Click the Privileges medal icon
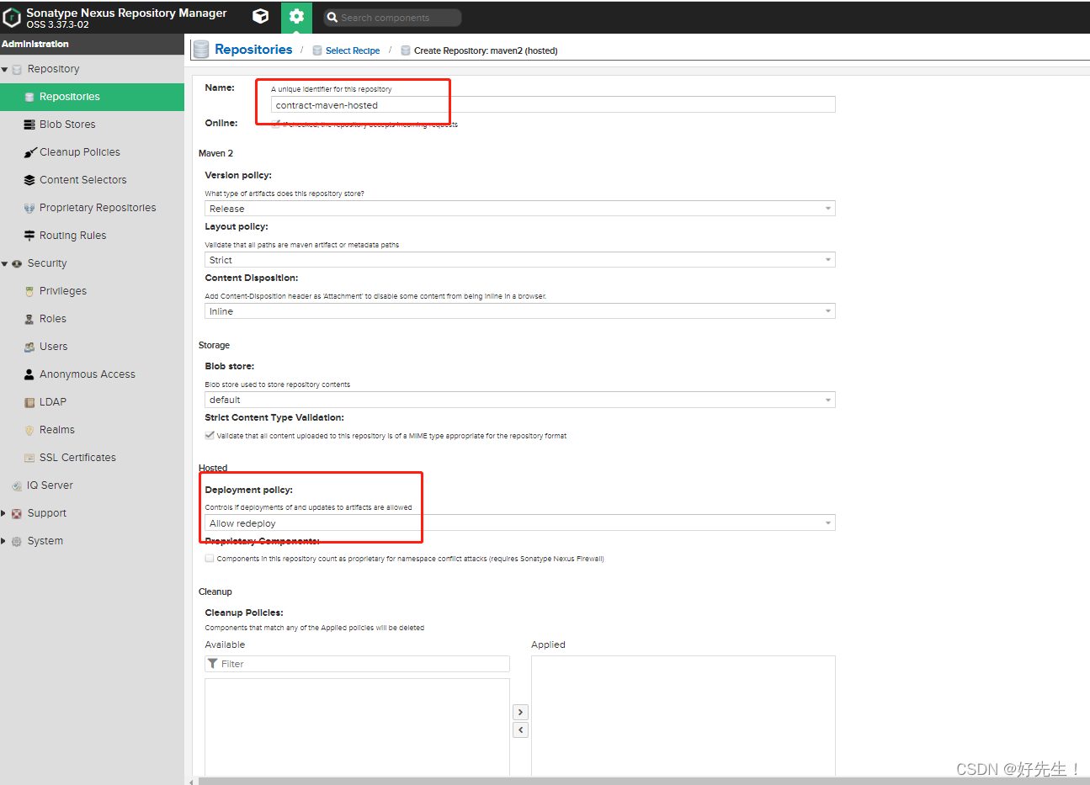Viewport: 1090px width, 785px height. pyautogui.click(x=29, y=291)
